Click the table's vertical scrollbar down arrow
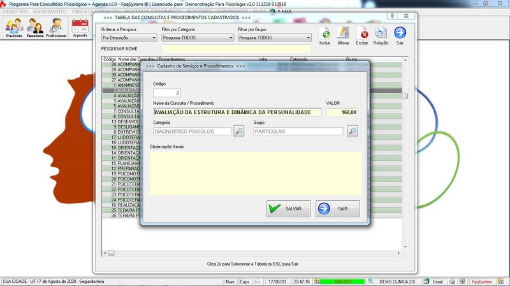 405,247
